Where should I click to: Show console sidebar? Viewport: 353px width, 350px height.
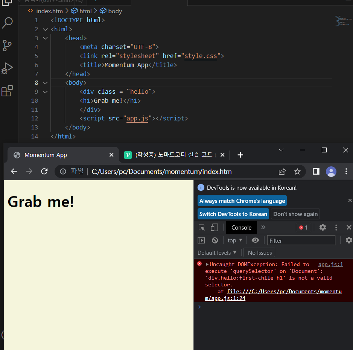[x=201, y=240]
